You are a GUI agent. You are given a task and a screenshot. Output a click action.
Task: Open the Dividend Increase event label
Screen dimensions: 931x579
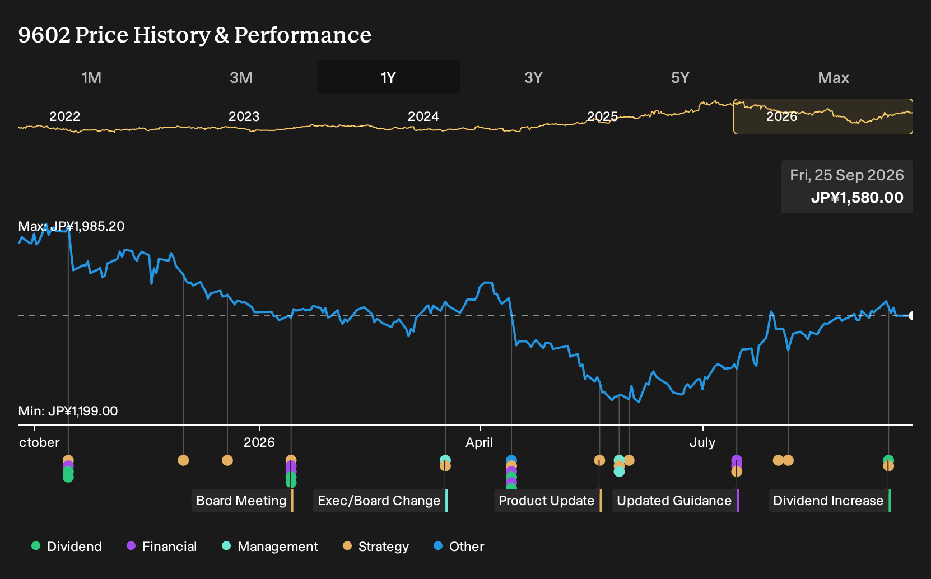829,501
